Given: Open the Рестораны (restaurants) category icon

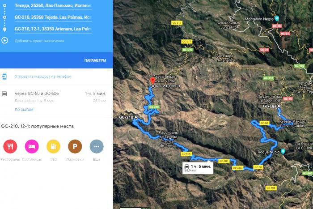Looking at the screenshot, I should click(x=10, y=146).
